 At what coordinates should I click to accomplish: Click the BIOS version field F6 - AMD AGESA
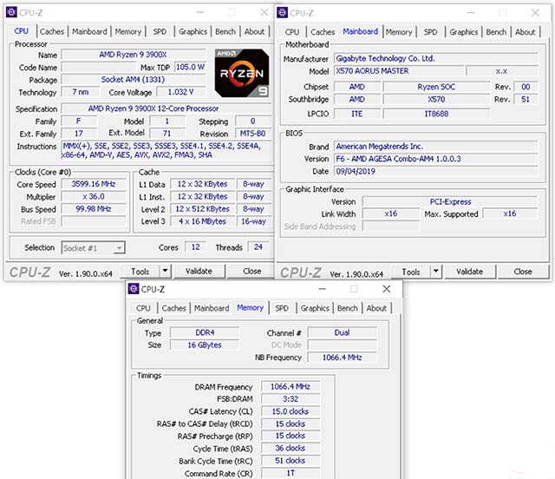click(436, 159)
